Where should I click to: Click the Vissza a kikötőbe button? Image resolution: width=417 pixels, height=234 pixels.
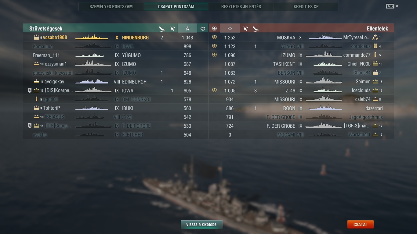[201, 225]
